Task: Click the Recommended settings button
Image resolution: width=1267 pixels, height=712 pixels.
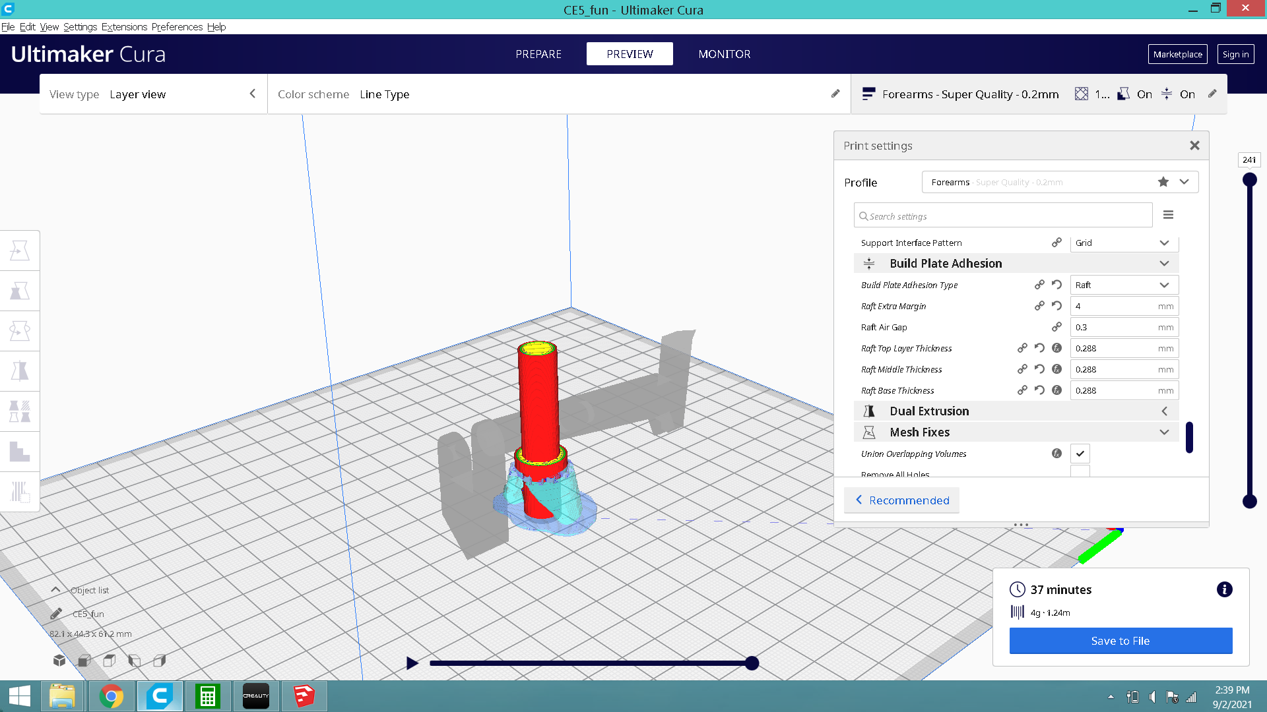Action: [901, 500]
